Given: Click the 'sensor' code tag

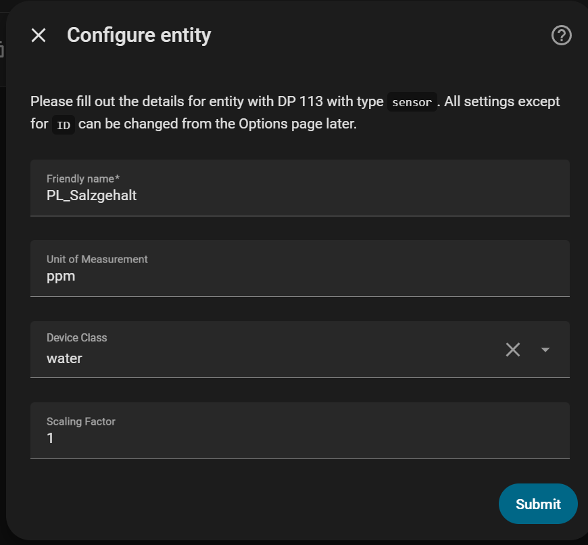Looking at the screenshot, I should [412, 102].
